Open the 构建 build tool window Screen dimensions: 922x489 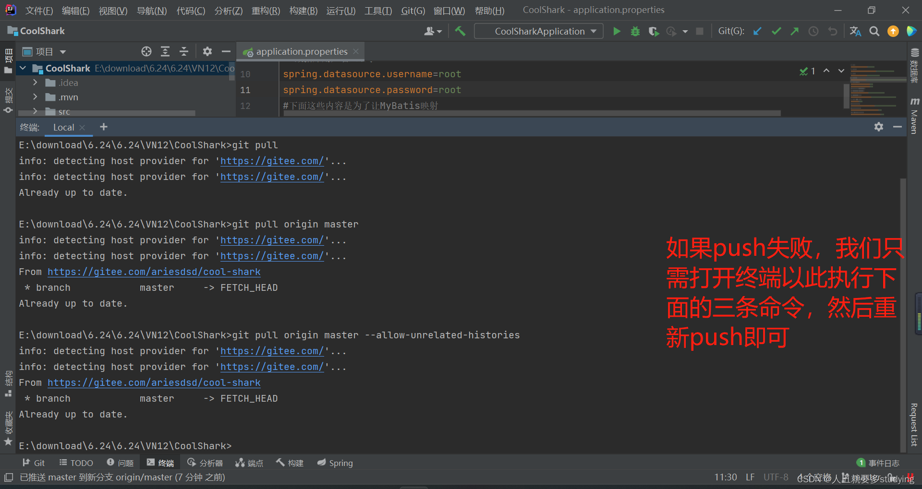290,463
